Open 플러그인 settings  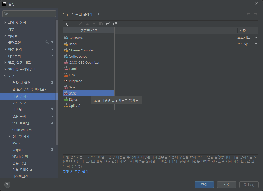(x=14, y=43)
